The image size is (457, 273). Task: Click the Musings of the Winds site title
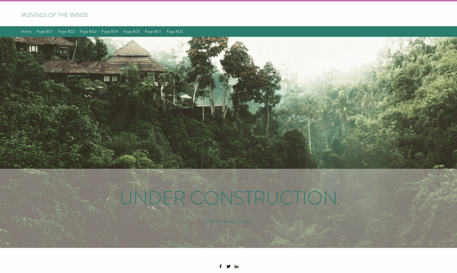(x=54, y=15)
